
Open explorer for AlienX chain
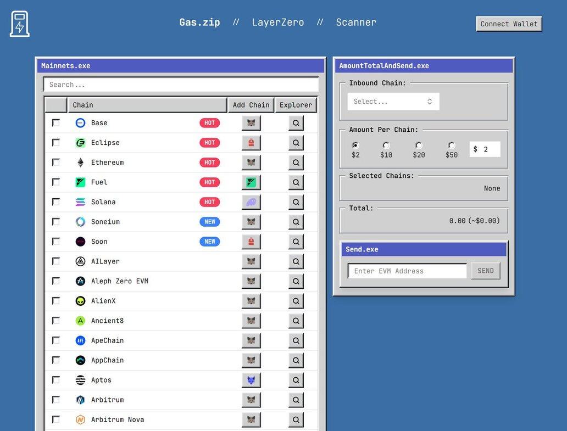pyautogui.click(x=296, y=301)
